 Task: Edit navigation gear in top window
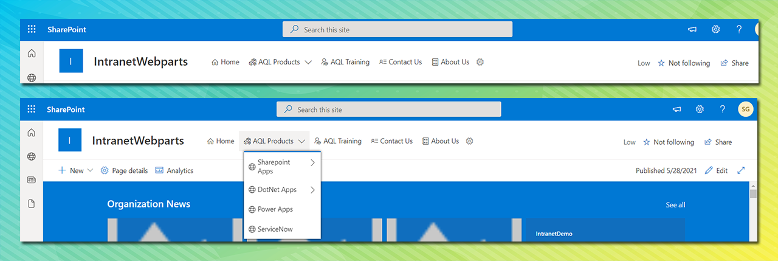pyautogui.click(x=480, y=62)
